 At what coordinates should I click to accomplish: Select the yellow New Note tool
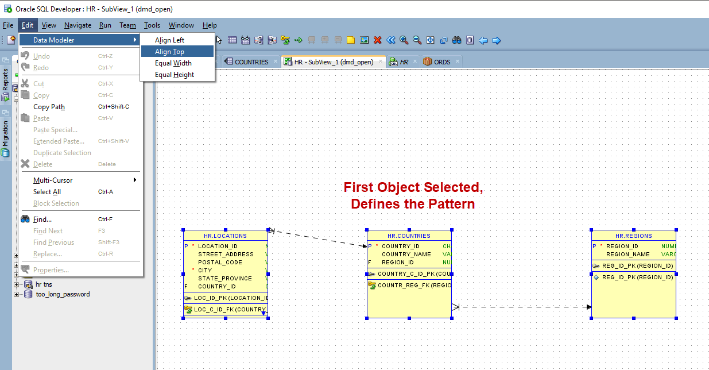[x=351, y=40]
